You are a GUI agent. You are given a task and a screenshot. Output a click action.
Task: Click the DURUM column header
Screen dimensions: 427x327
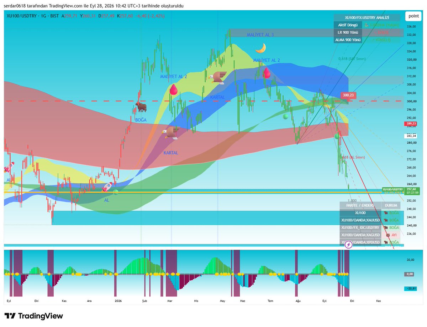(391, 205)
